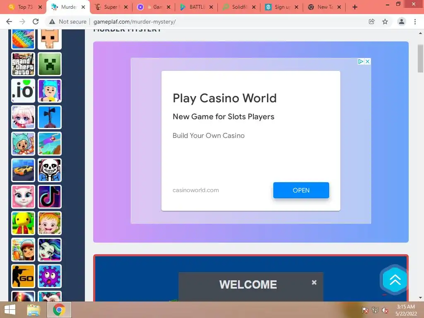Viewport: 424px width, 318px height.
Task: Open the Siren Head game icon
Action: [50, 117]
